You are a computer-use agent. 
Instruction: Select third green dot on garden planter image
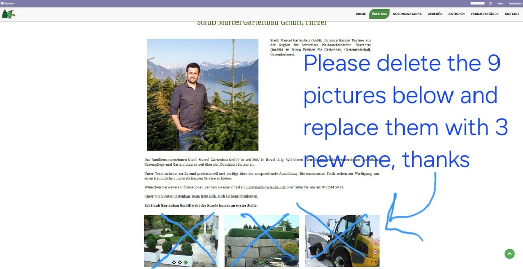pos(186,262)
